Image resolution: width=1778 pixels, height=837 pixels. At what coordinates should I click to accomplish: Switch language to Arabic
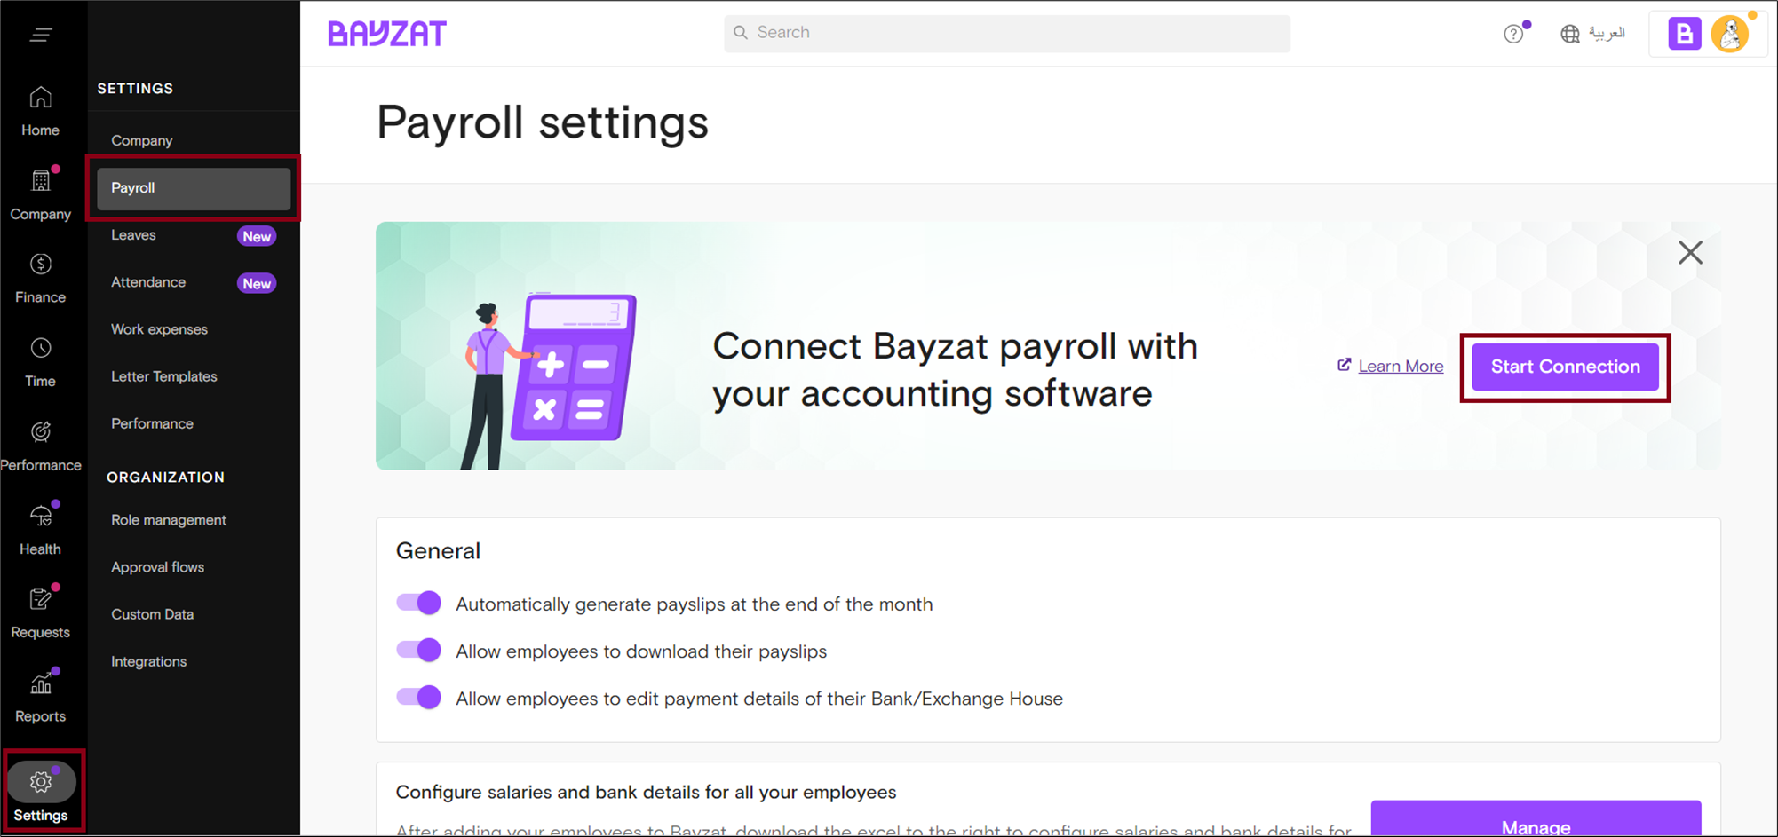click(1593, 34)
